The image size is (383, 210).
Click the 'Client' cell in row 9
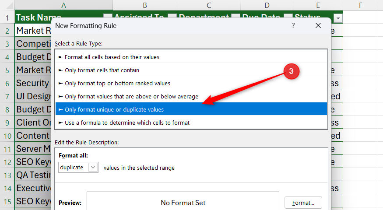click(33, 122)
